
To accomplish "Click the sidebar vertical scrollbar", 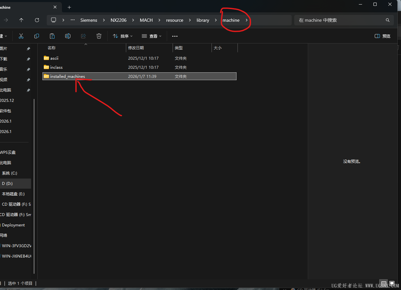I will (34, 187).
